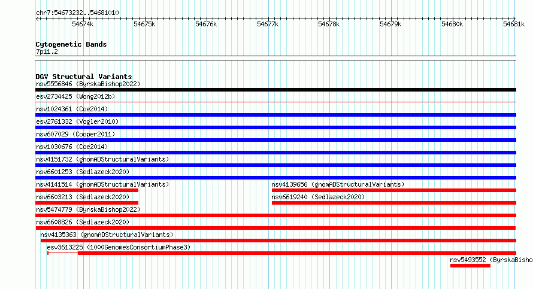533x289 pixels.
Task: Click the red bar under nsv6619240
Action: tap(394, 203)
